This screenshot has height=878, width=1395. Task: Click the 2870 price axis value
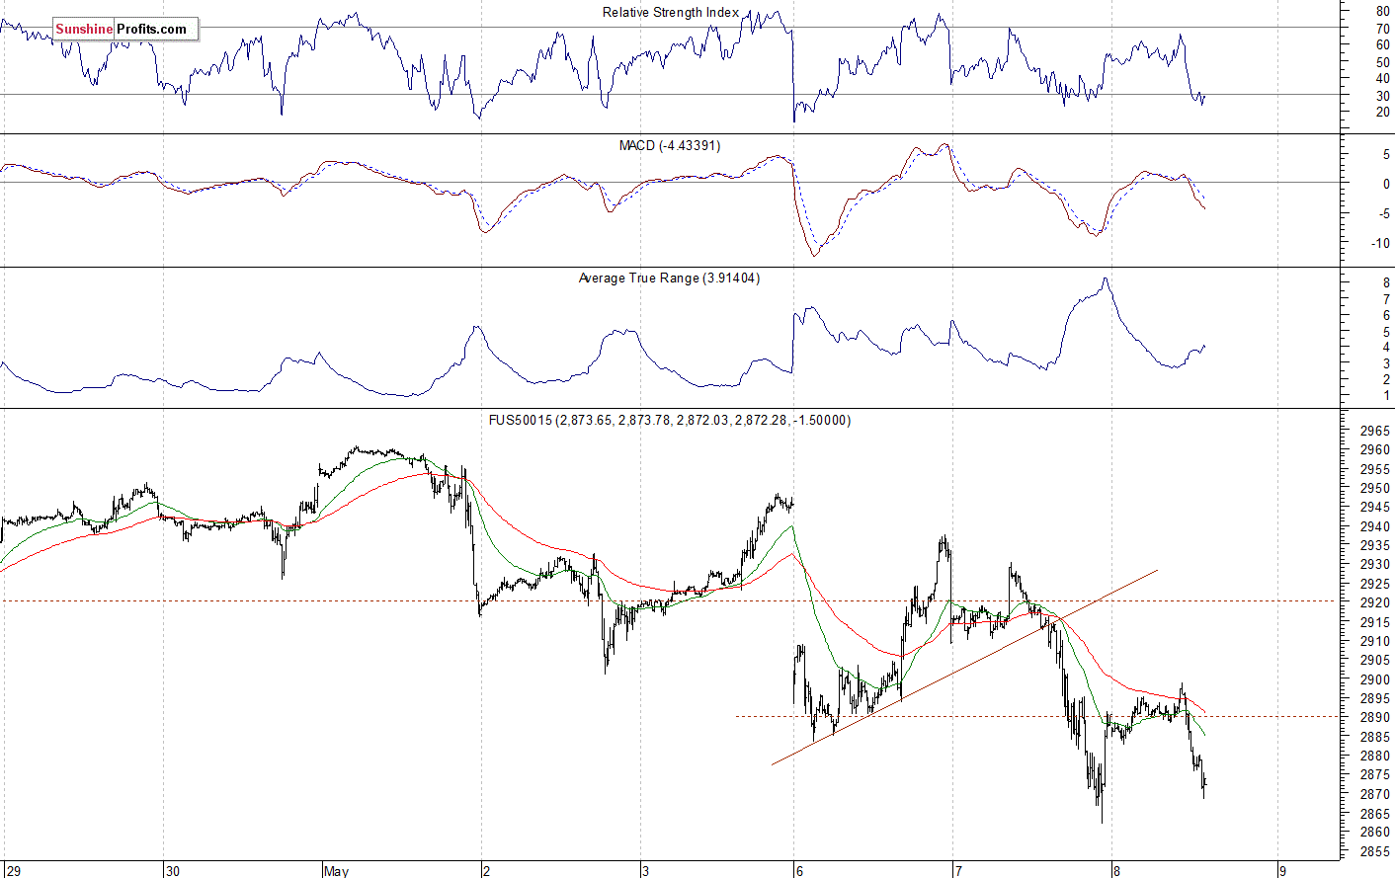point(1375,794)
